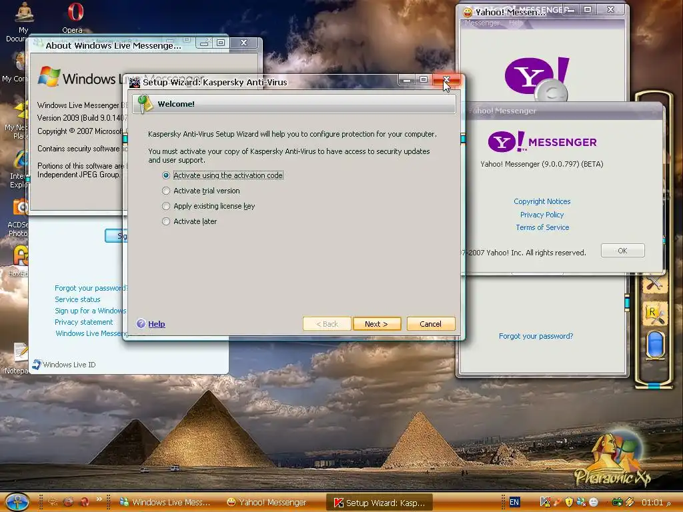Click the Help question mark icon

141,323
